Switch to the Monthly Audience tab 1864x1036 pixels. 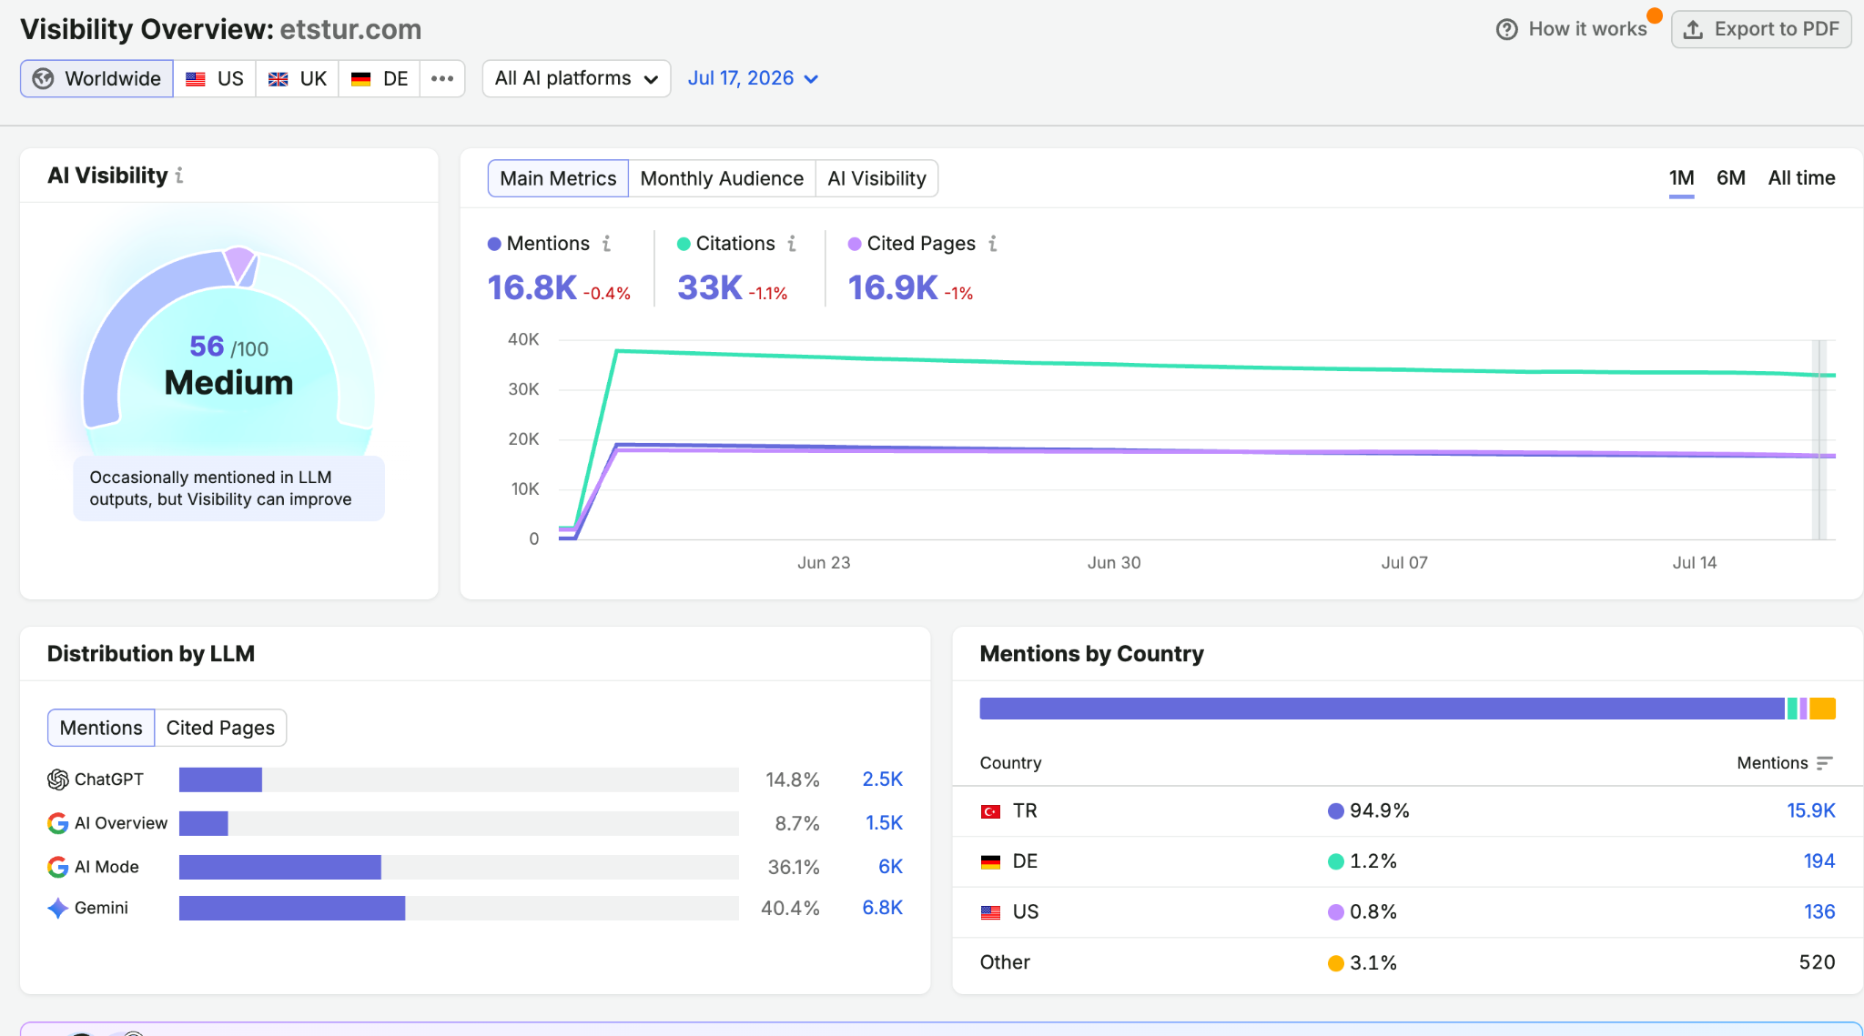click(x=722, y=178)
